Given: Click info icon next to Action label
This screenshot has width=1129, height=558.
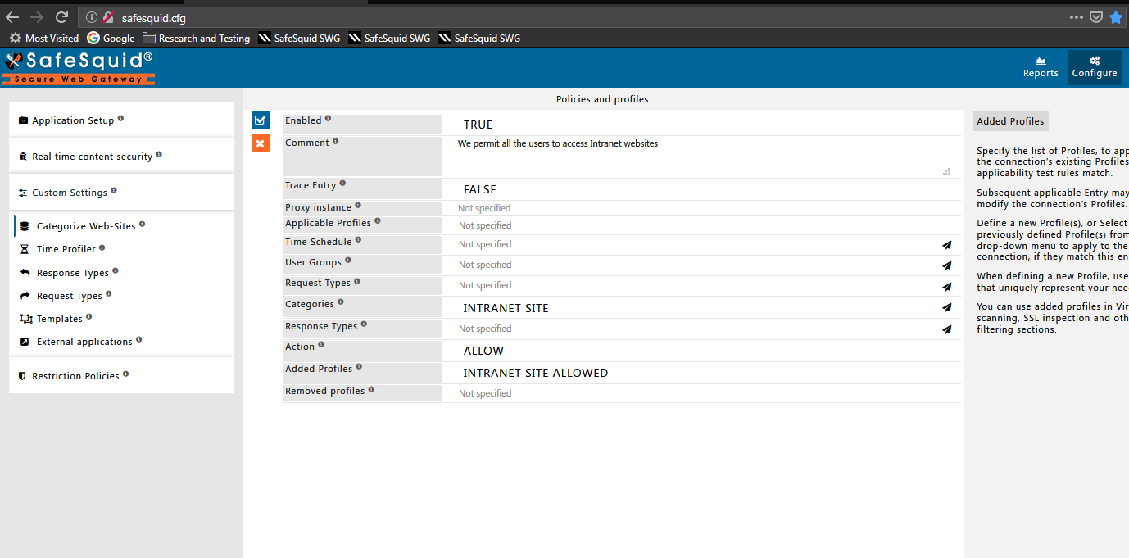Looking at the screenshot, I should 322,345.
